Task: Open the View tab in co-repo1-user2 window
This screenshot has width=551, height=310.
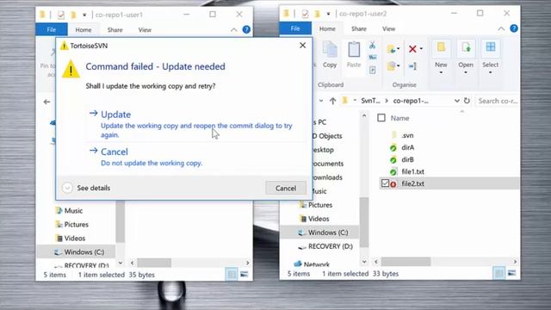Action: point(388,28)
